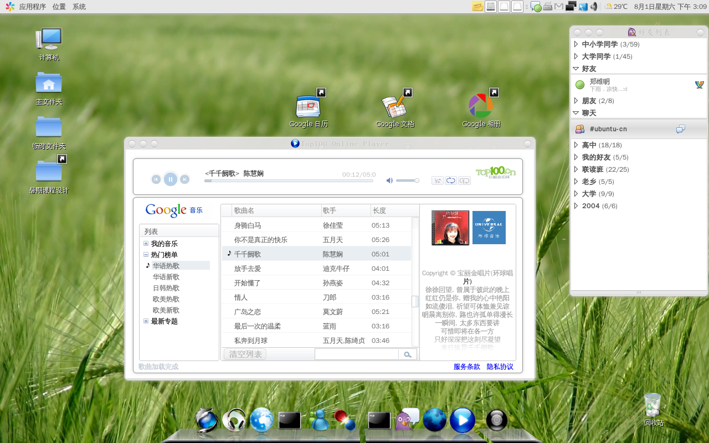Open the 隐私协议 privacy link
The width and height of the screenshot is (709, 443).
pyautogui.click(x=500, y=367)
